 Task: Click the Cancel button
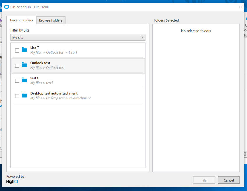(229, 180)
